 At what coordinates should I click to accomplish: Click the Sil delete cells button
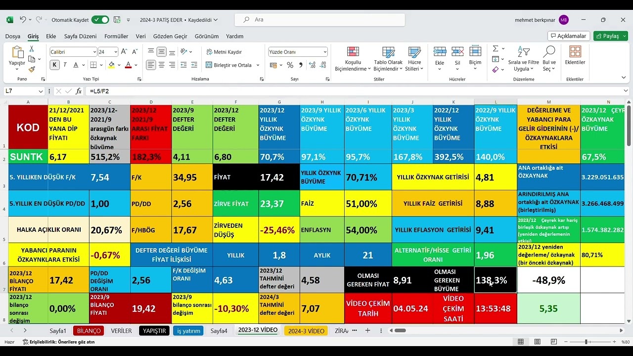point(457,58)
